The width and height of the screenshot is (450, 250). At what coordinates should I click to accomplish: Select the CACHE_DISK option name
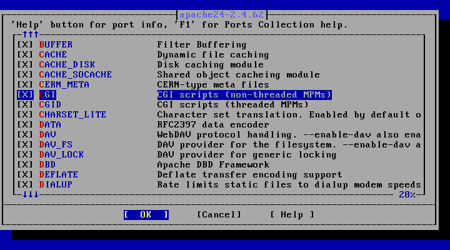[x=67, y=65]
